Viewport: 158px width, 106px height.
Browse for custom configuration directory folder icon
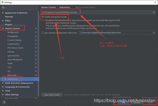[154, 33]
